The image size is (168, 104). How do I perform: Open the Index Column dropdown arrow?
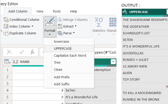tap(32, 26)
